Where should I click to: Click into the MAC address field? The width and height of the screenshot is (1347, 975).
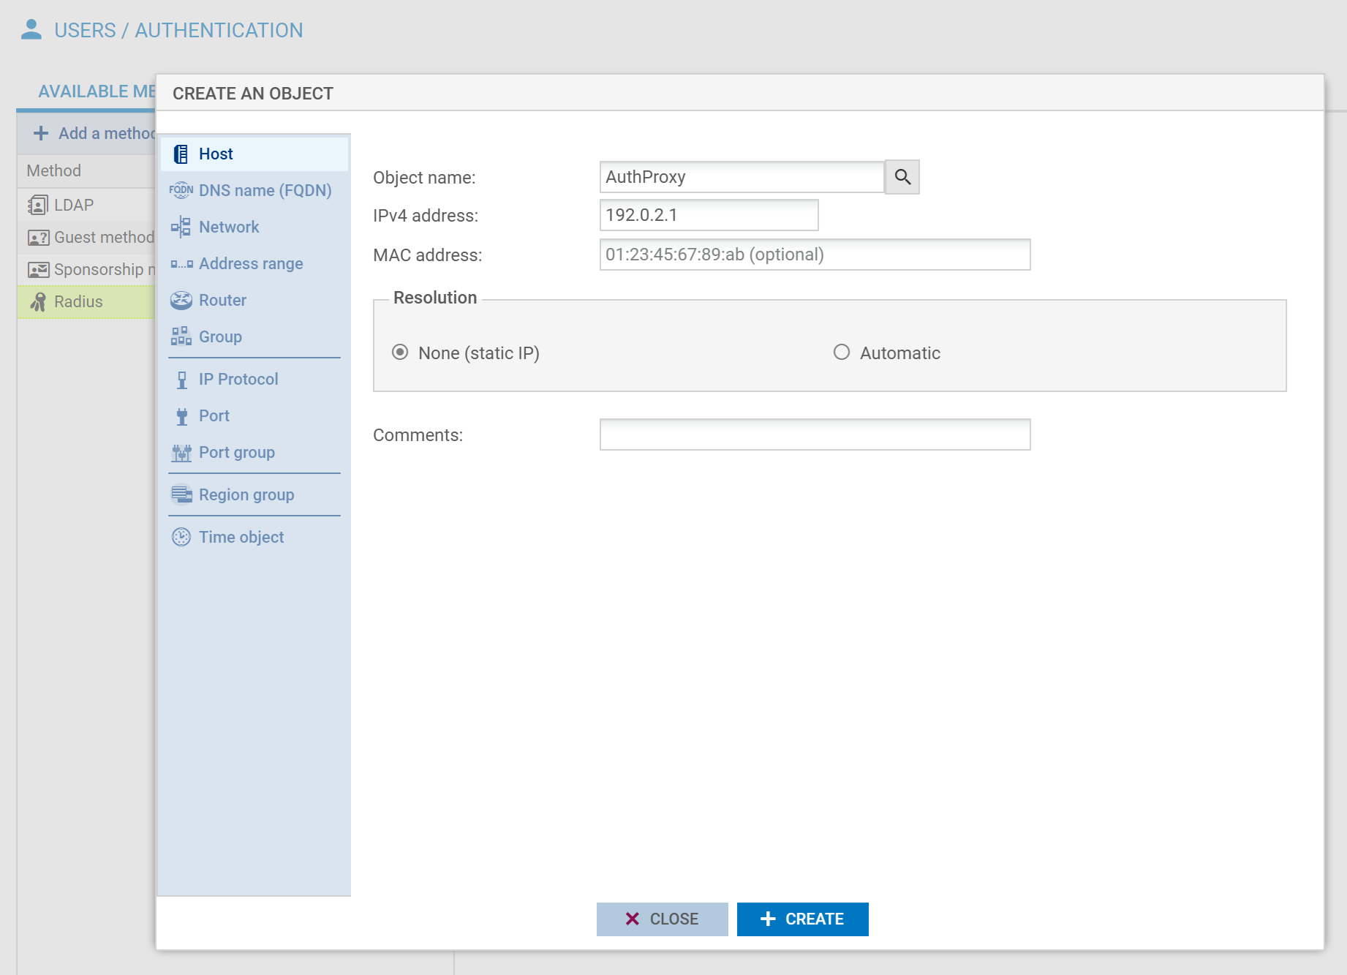pyautogui.click(x=815, y=255)
